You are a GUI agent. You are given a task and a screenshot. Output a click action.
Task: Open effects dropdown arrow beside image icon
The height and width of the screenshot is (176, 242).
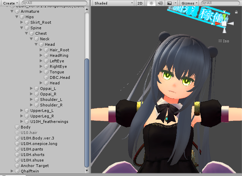coord(175,3)
